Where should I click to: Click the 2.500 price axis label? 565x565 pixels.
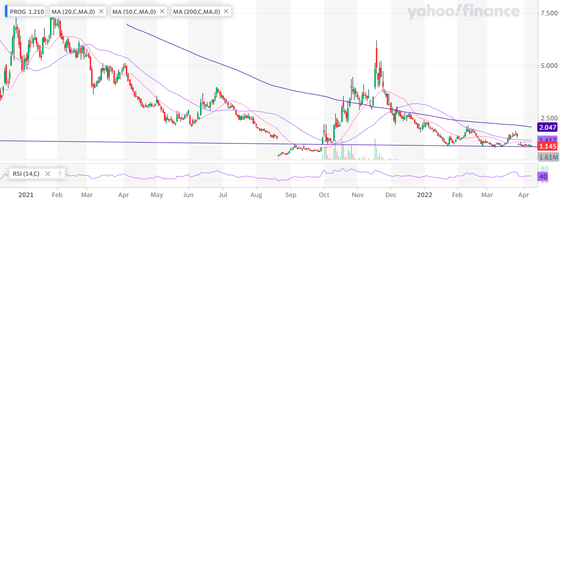[x=549, y=118]
